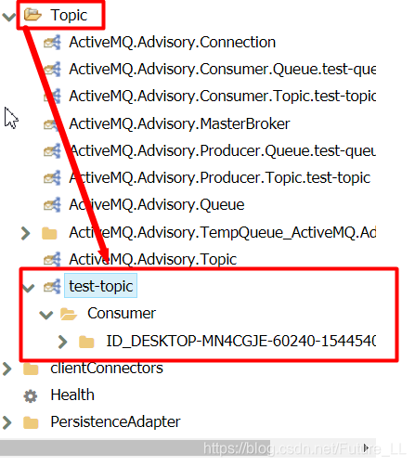Click the horizontal scrollbar thumb
This screenshot has width=415, height=466.
135,448
